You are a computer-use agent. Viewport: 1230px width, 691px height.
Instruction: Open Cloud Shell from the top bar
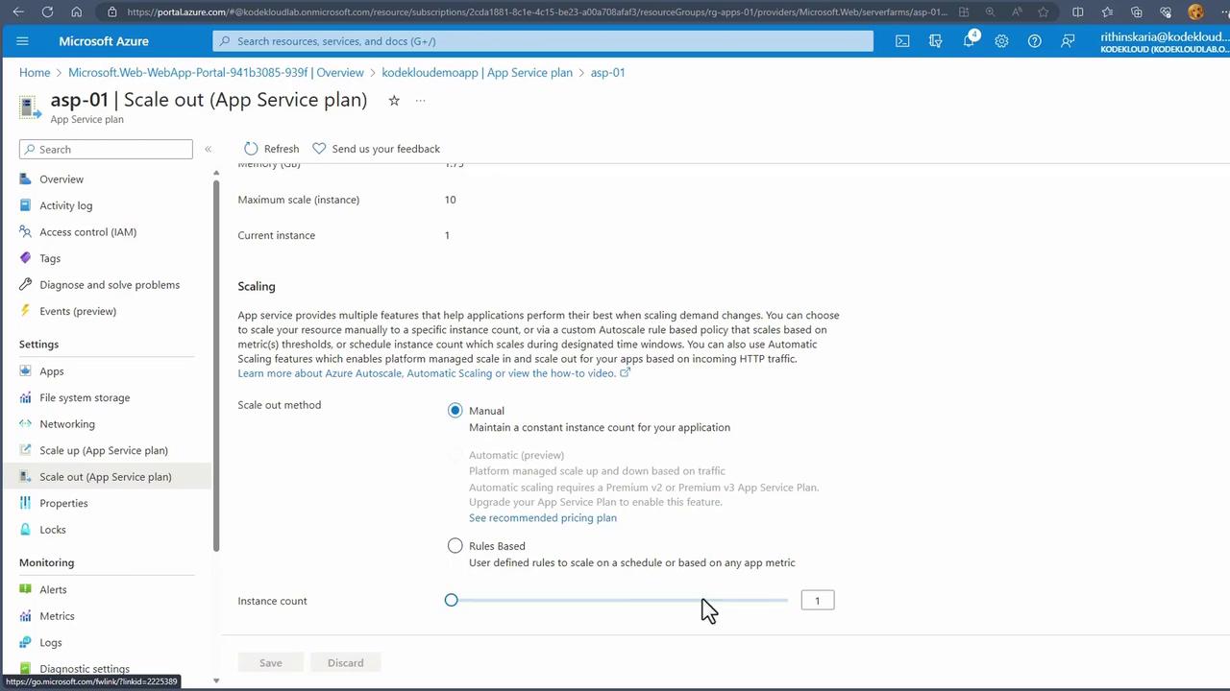pyautogui.click(x=902, y=41)
